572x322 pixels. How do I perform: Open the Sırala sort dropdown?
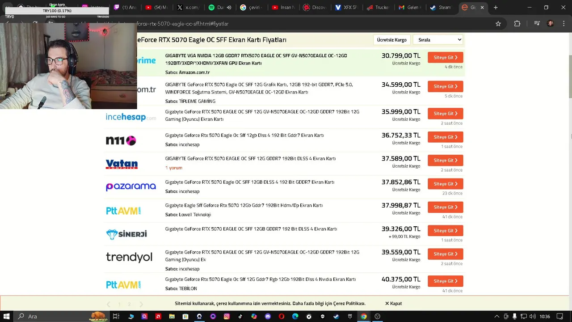(438, 40)
